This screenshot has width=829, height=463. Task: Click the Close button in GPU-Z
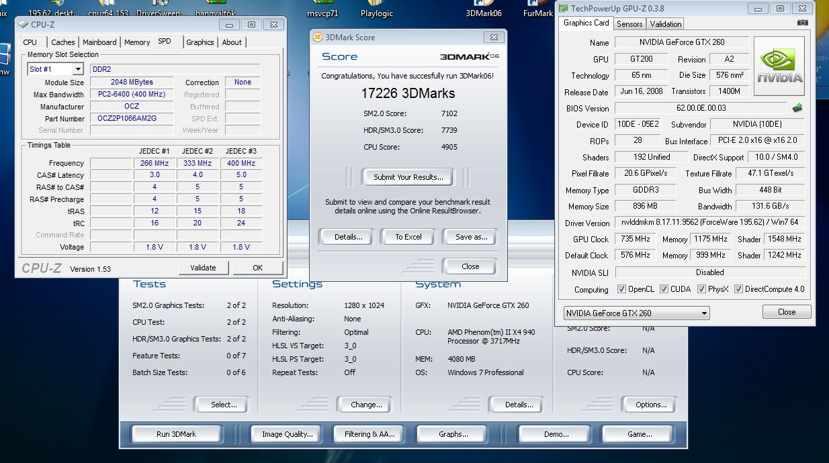[x=787, y=312]
